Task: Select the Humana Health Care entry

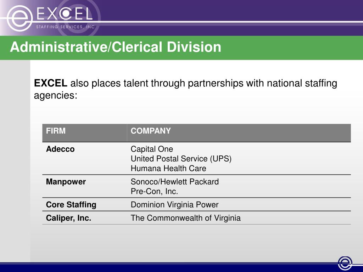Action: coord(168,169)
